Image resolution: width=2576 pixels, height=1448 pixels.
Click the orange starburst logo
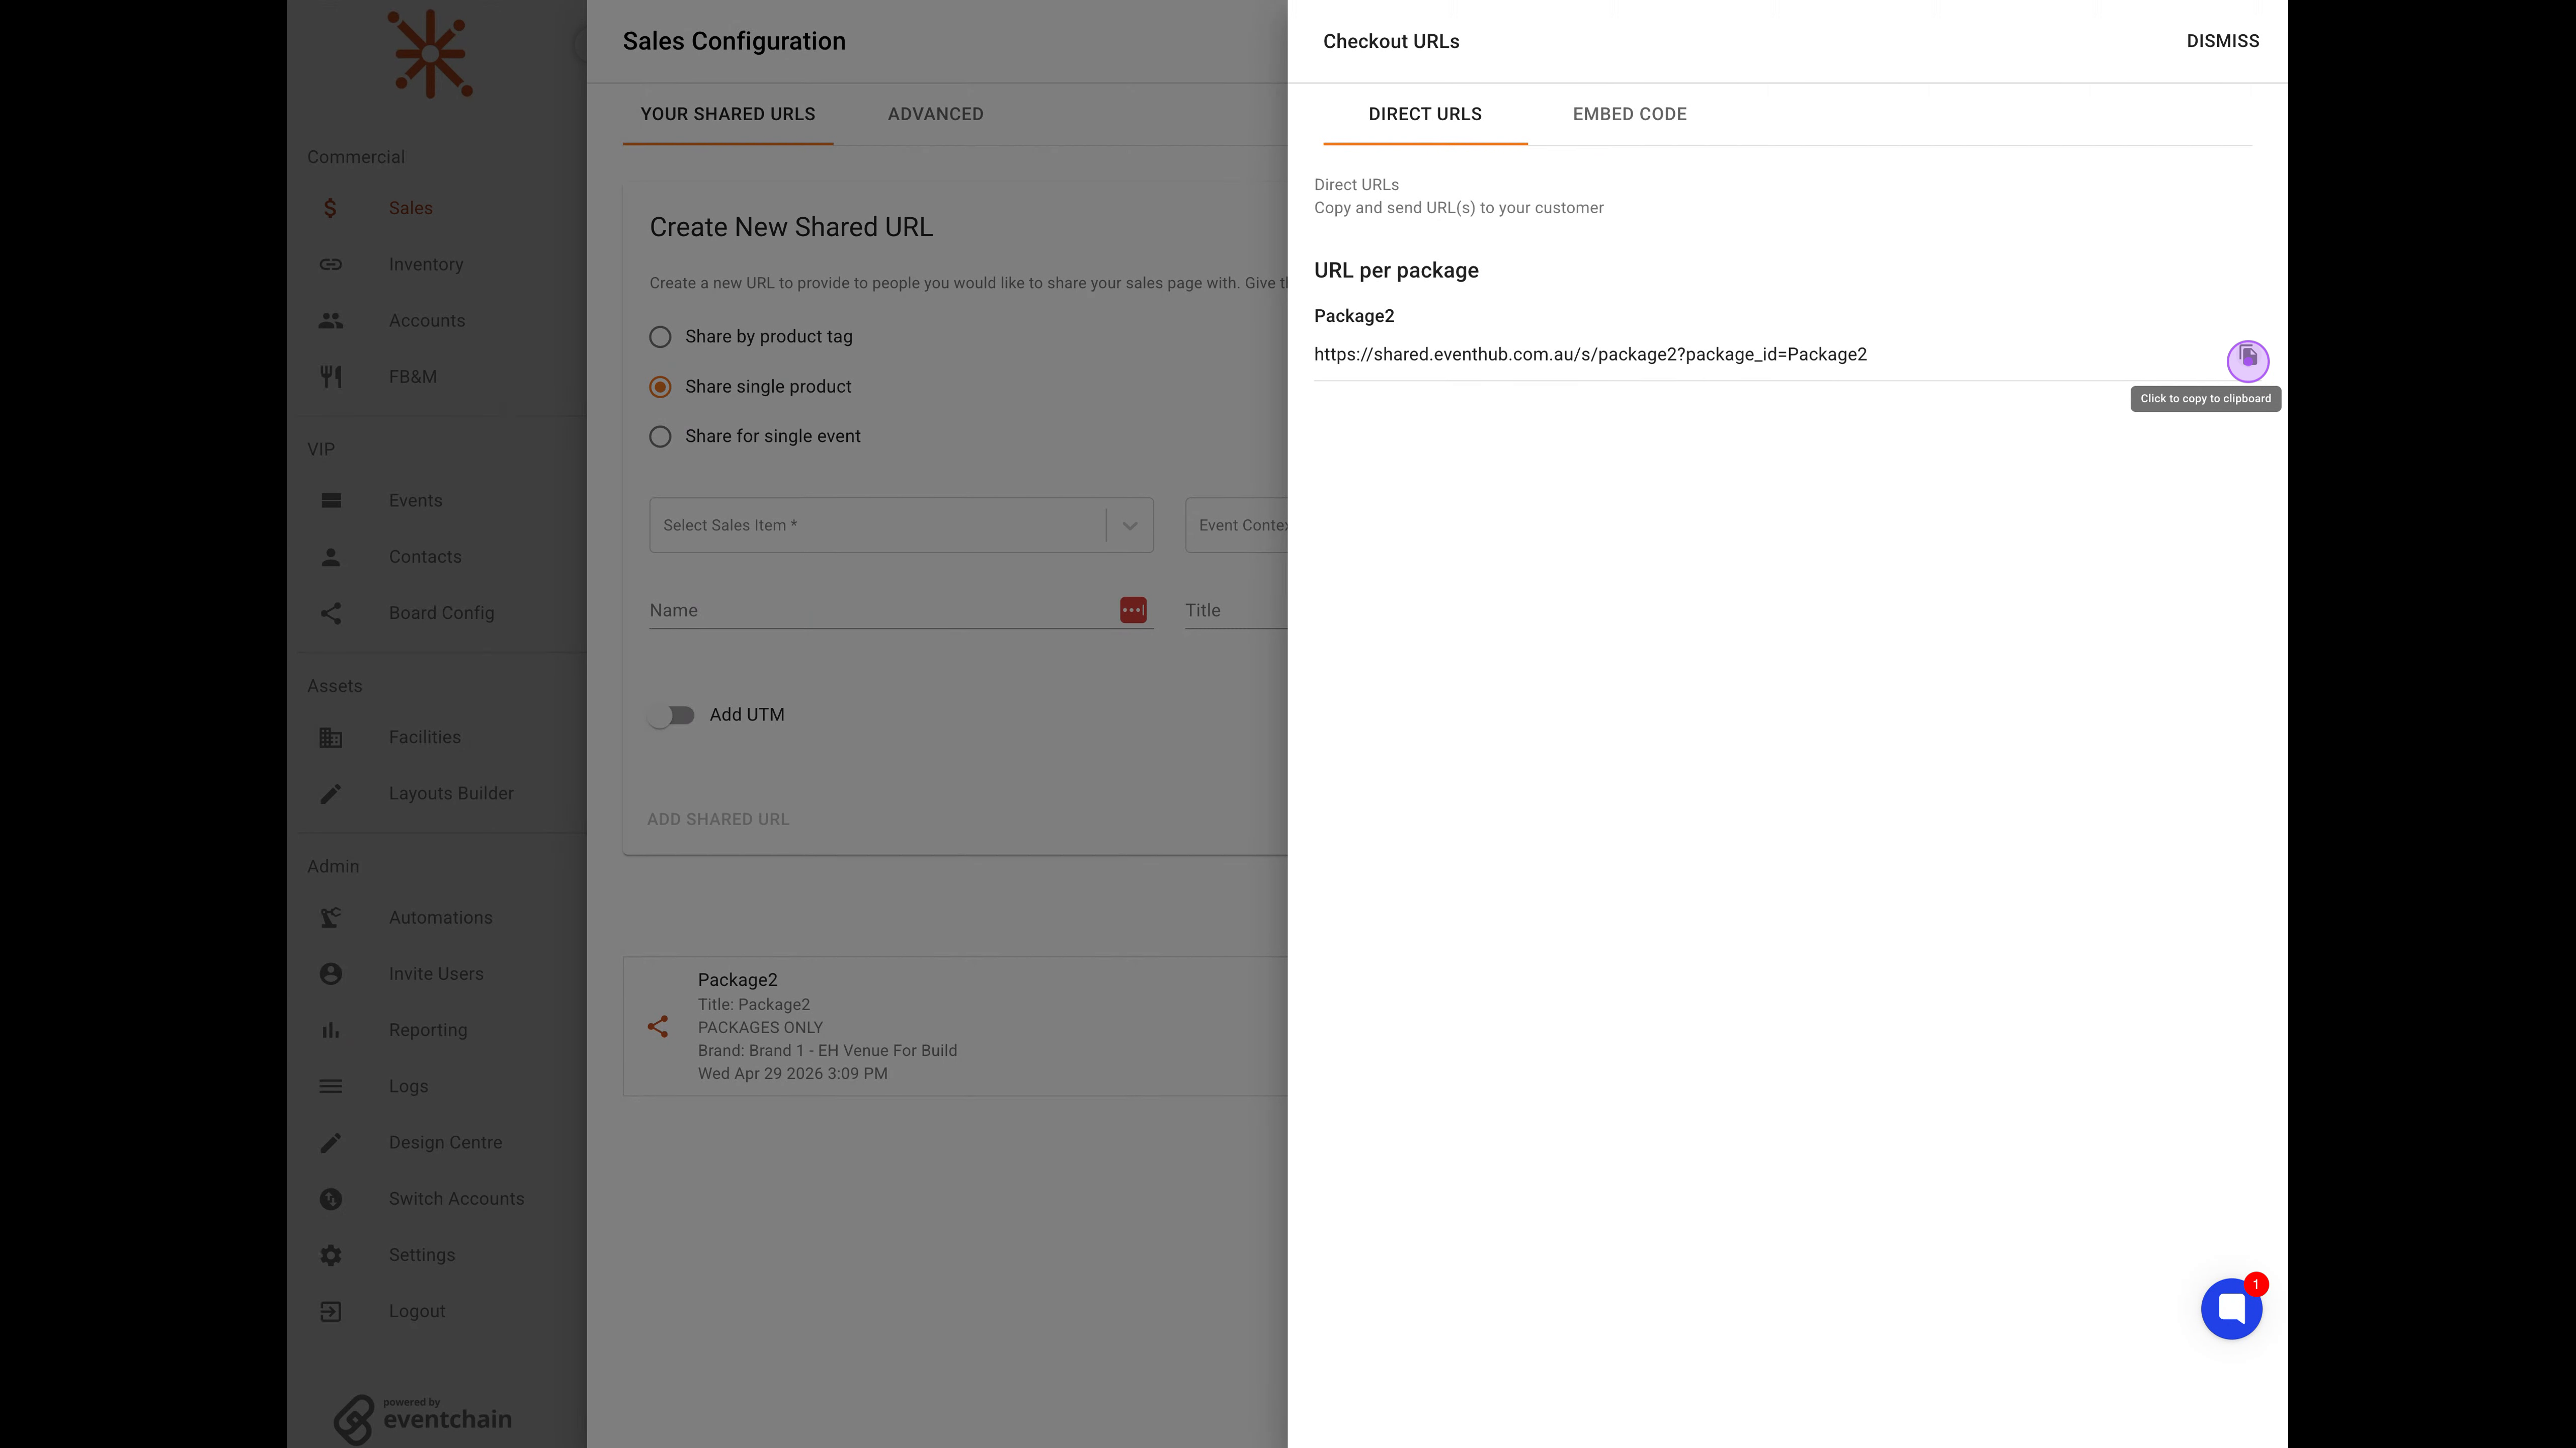430,54
